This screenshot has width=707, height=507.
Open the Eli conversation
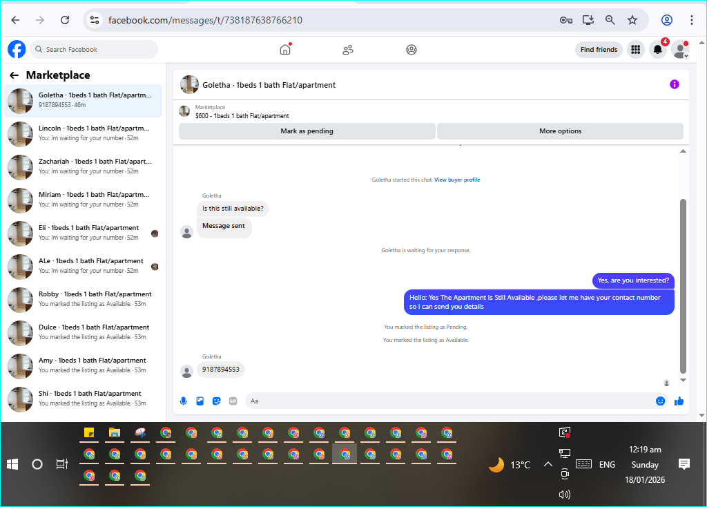pos(83,233)
